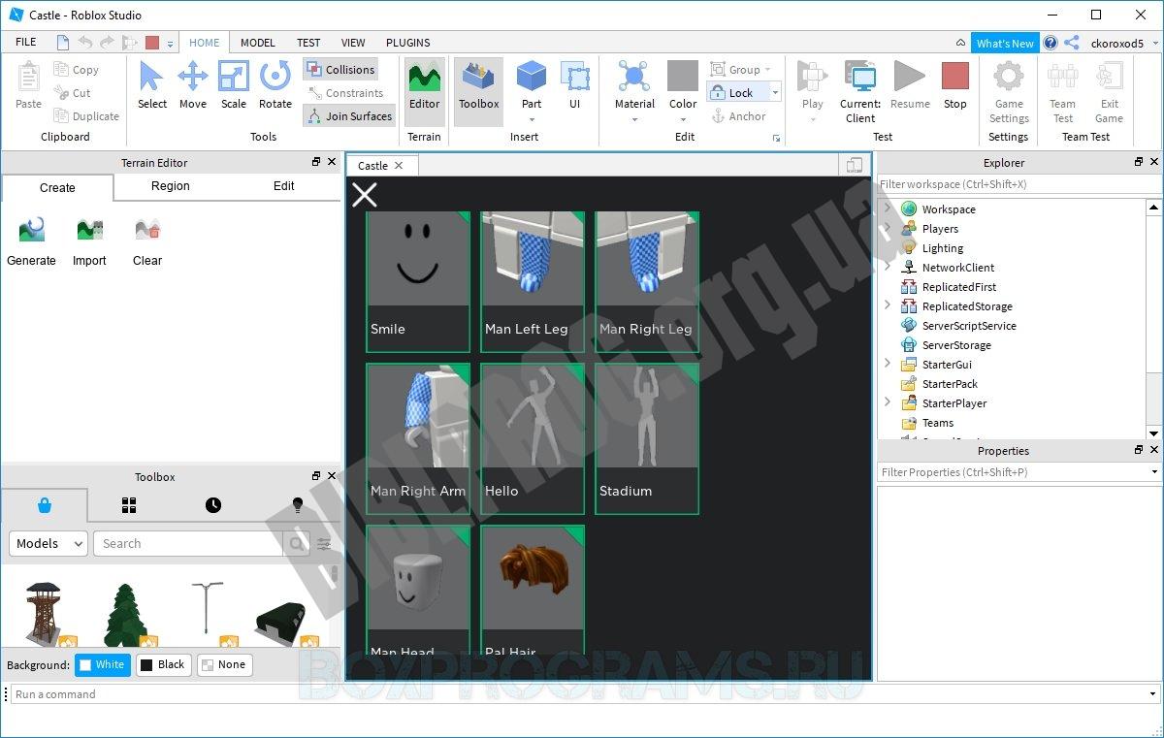The image size is (1164, 738).
Task: Set the Toolbox background to None
Action: 224,664
